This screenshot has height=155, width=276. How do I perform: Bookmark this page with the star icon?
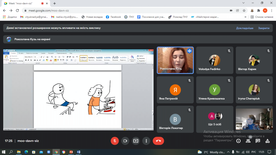[x=244, y=10]
